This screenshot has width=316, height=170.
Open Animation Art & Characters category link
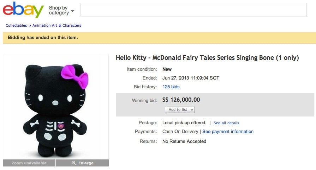coord(57,25)
